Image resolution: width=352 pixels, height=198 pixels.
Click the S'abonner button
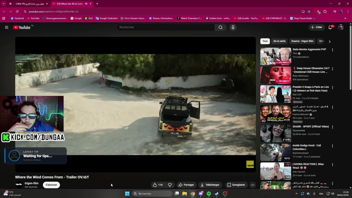click(x=51, y=185)
